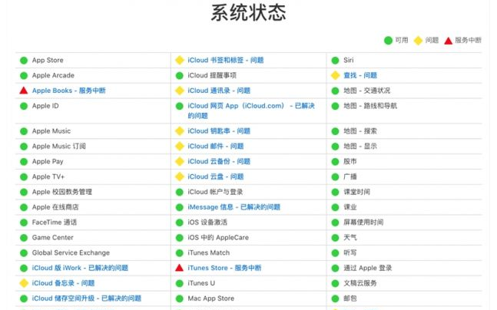Click red triangle outage icon in legend

tap(448, 41)
